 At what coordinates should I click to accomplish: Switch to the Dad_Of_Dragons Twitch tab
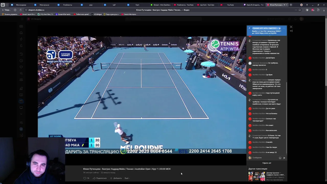click(x=253, y=5)
